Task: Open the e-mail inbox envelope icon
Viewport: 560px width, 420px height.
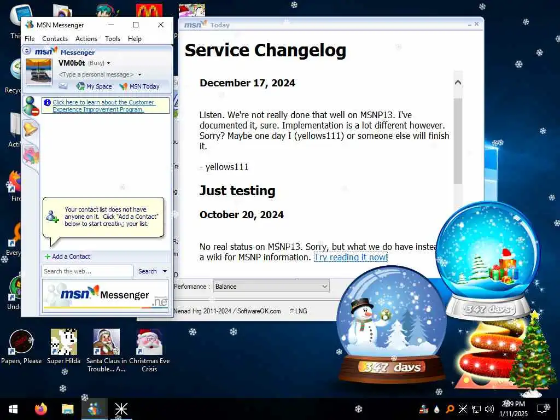Action: pos(63,86)
